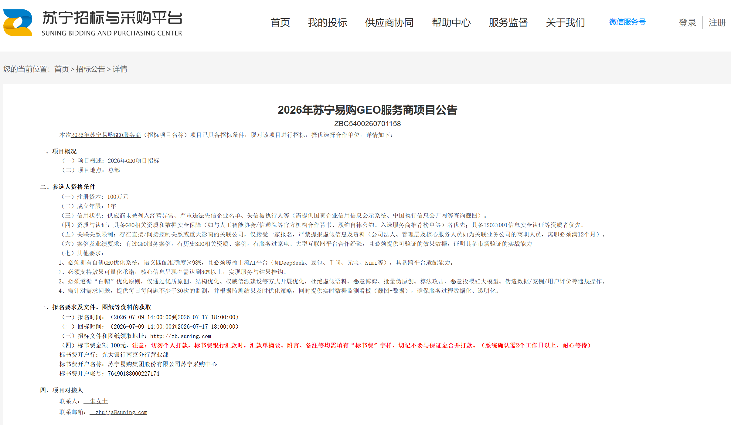Click email zhujja@suning.com
This screenshot has height=425, width=731.
click(x=121, y=412)
